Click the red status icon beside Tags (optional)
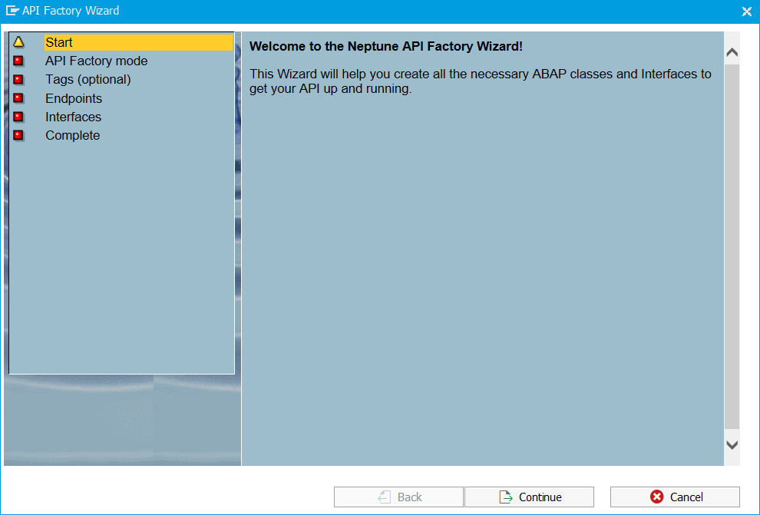Screen dimensions: 760x515 pyautogui.click(x=18, y=80)
